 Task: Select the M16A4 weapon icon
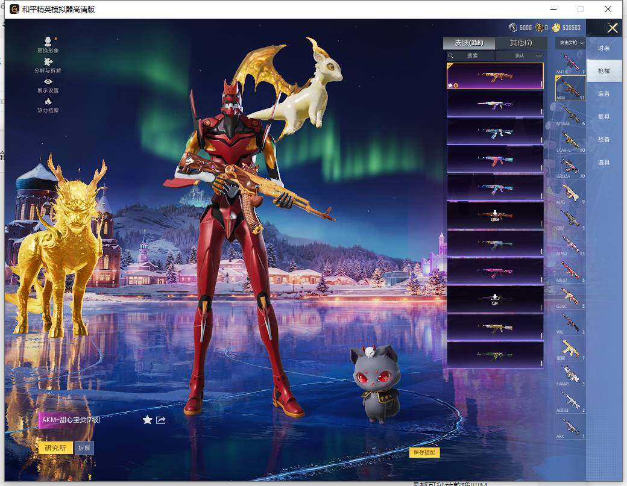pos(570,114)
